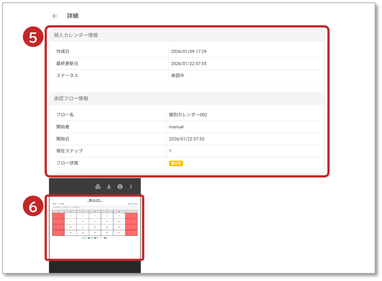Click the 承認中 status value
This screenshot has width=382, height=281.
178,76
